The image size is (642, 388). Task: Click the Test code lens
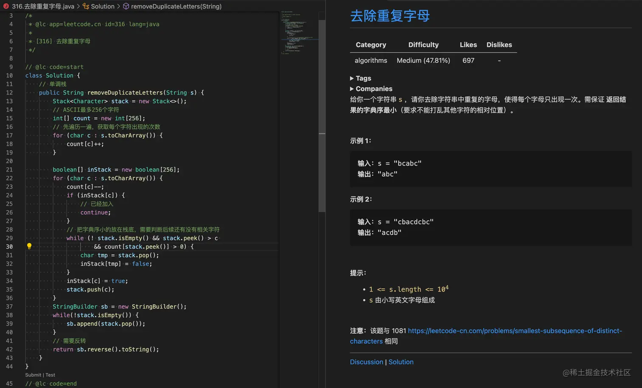(51, 375)
